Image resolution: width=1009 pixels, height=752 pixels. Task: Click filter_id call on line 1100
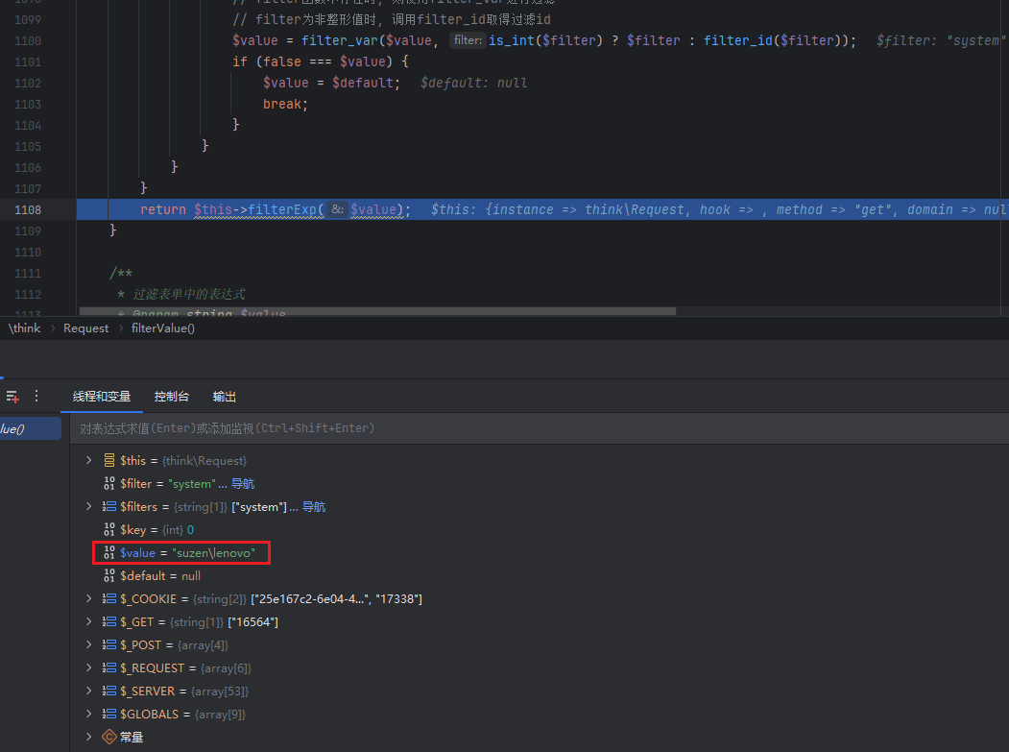click(x=737, y=40)
